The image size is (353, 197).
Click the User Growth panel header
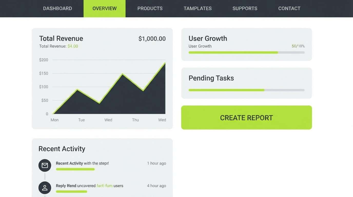(208, 38)
